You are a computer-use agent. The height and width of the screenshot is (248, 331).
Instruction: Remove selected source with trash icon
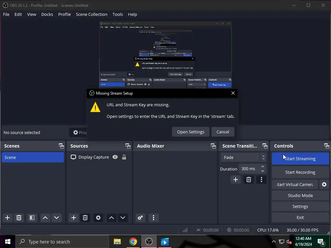pos(85,218)
